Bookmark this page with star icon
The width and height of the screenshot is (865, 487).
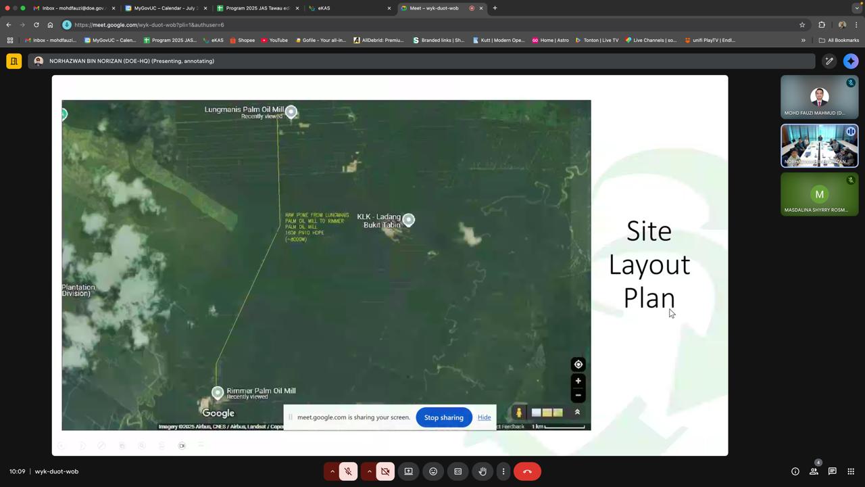coord(802,25)
